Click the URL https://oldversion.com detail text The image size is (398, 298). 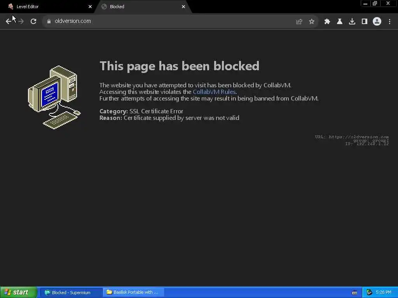[352, 137]
